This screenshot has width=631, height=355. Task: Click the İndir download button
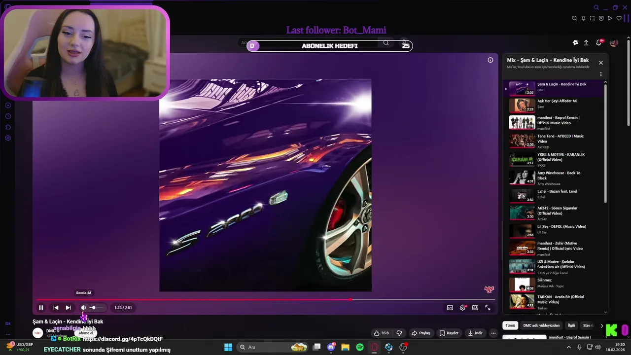(x=475, y=333)
